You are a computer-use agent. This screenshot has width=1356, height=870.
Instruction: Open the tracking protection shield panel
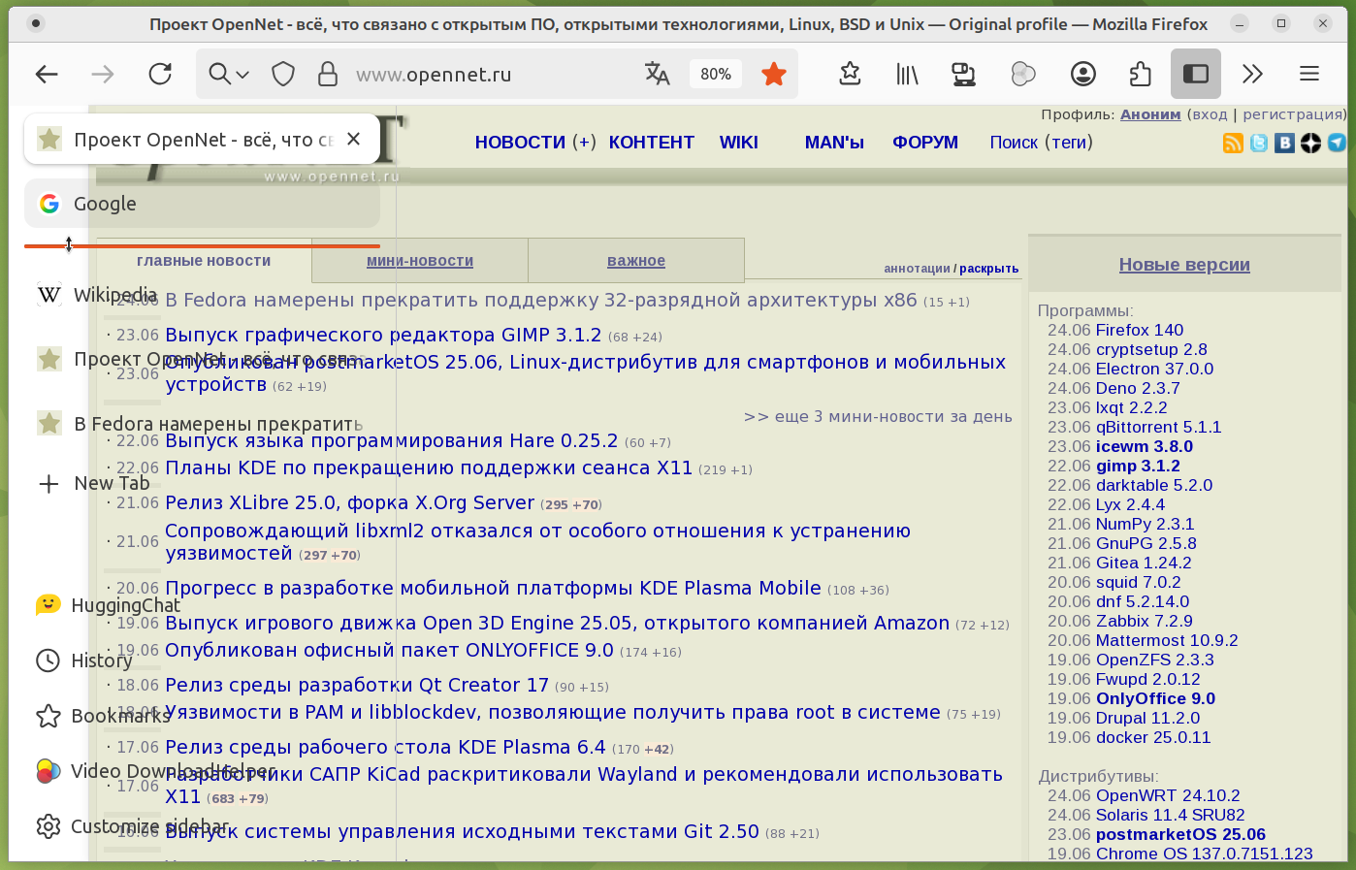pos(283,74)
